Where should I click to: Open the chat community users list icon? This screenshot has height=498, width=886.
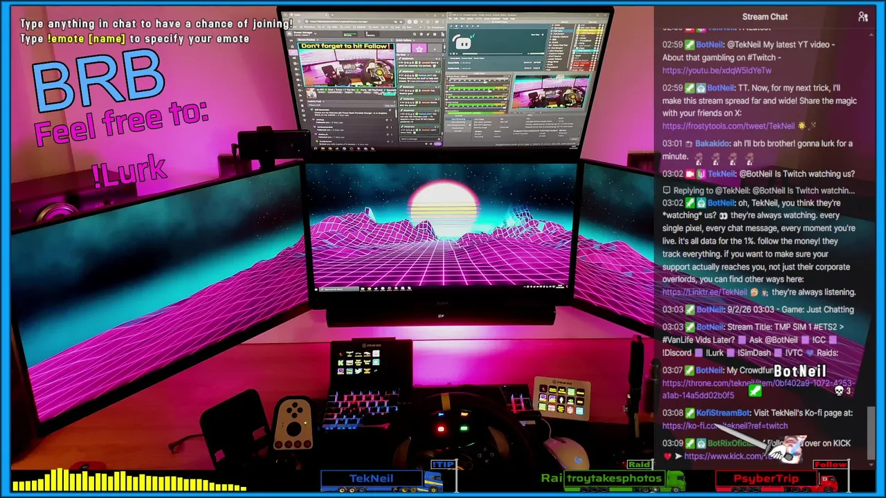(x=862, y=17)
